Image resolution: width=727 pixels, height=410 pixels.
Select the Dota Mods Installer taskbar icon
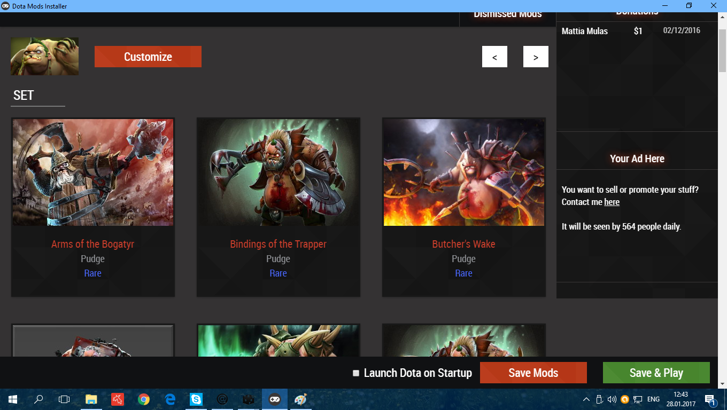(x=274, y=399)
